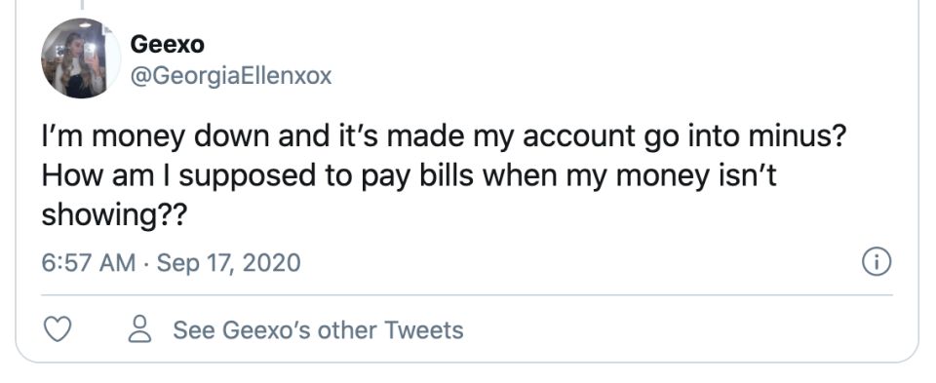Click the 6:57 AM timestamp
936x383 pixels.
(x=89, y=262)
